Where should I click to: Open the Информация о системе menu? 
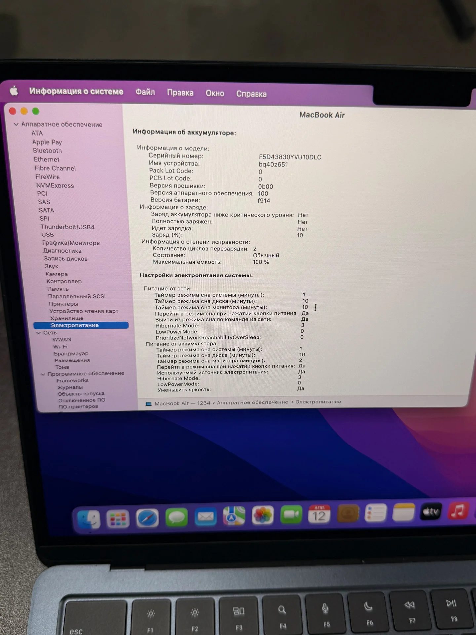(x=76, y=91)
